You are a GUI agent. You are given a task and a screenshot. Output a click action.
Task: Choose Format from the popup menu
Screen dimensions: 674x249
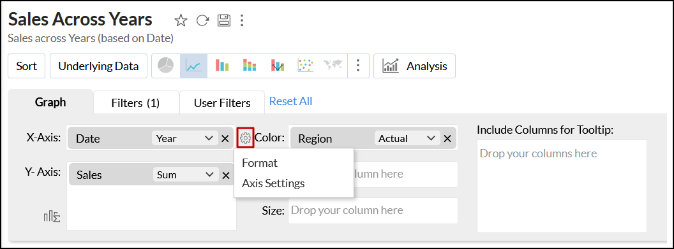(260, 163)
